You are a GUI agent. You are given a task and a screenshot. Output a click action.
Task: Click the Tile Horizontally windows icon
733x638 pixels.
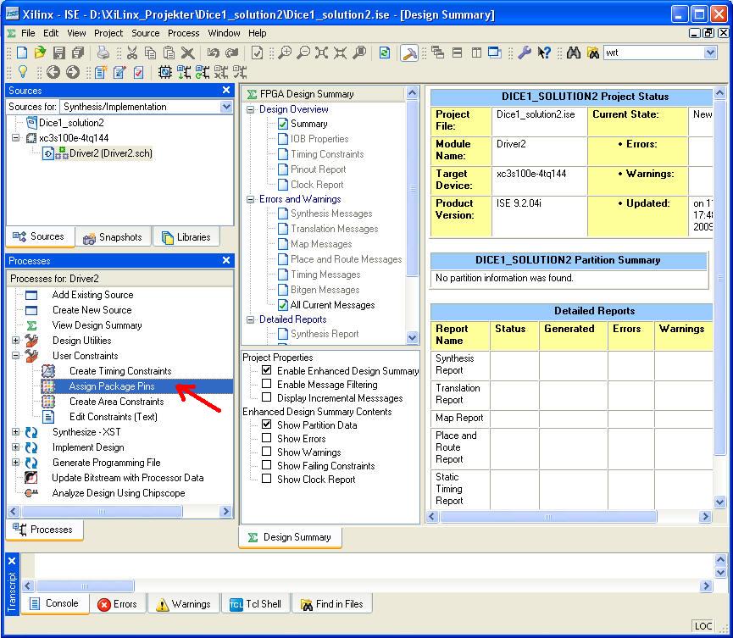pyautogui.click(x=458, y=53)
